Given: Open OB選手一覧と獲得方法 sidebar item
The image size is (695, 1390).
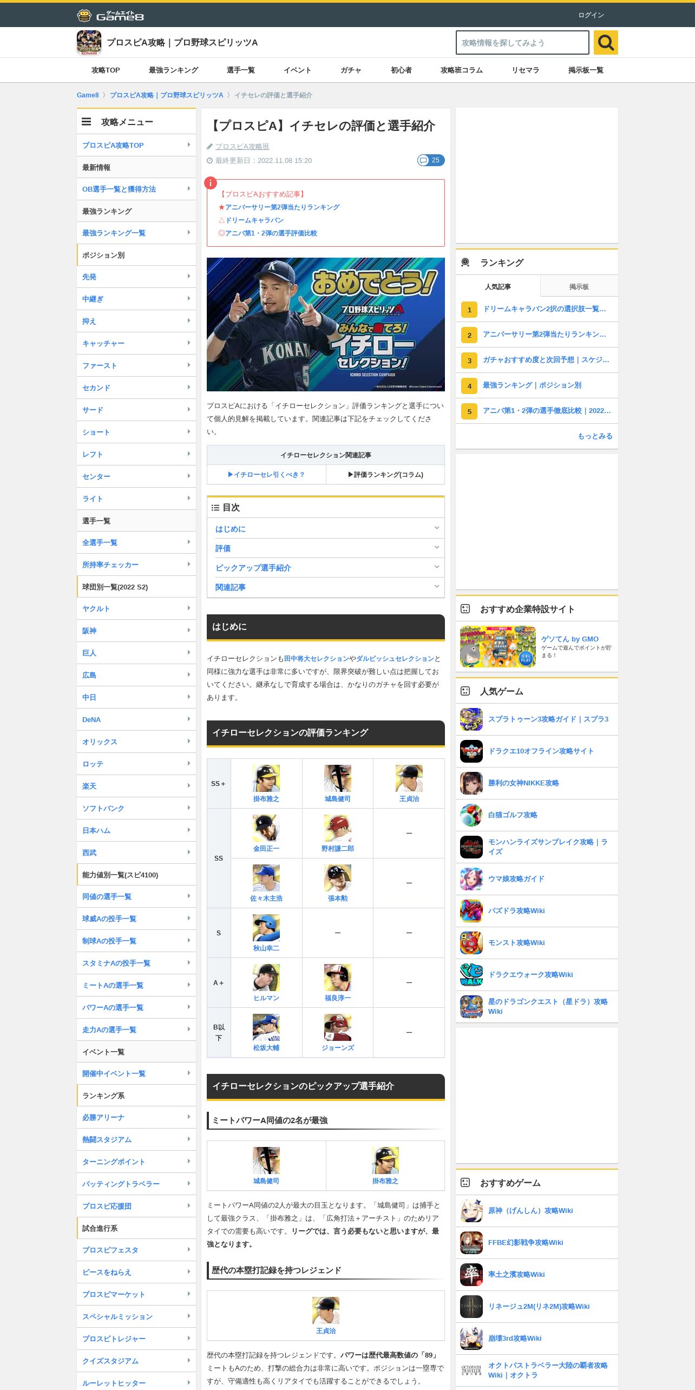Looking at the screenshot, I should 136,189.
